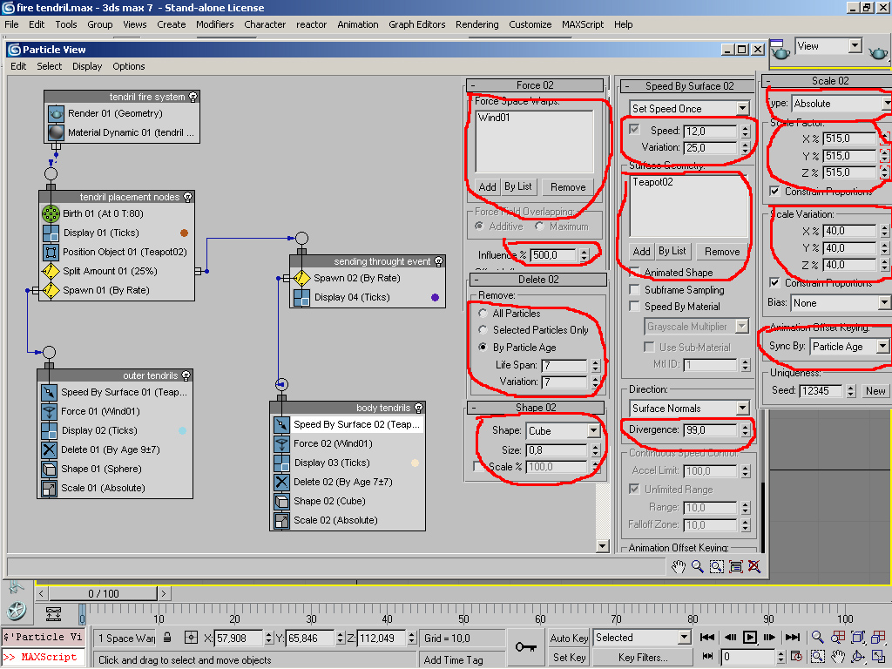
Task: Toggle the Selection Lock padlock icon
Action: click(x=167, y=638)
